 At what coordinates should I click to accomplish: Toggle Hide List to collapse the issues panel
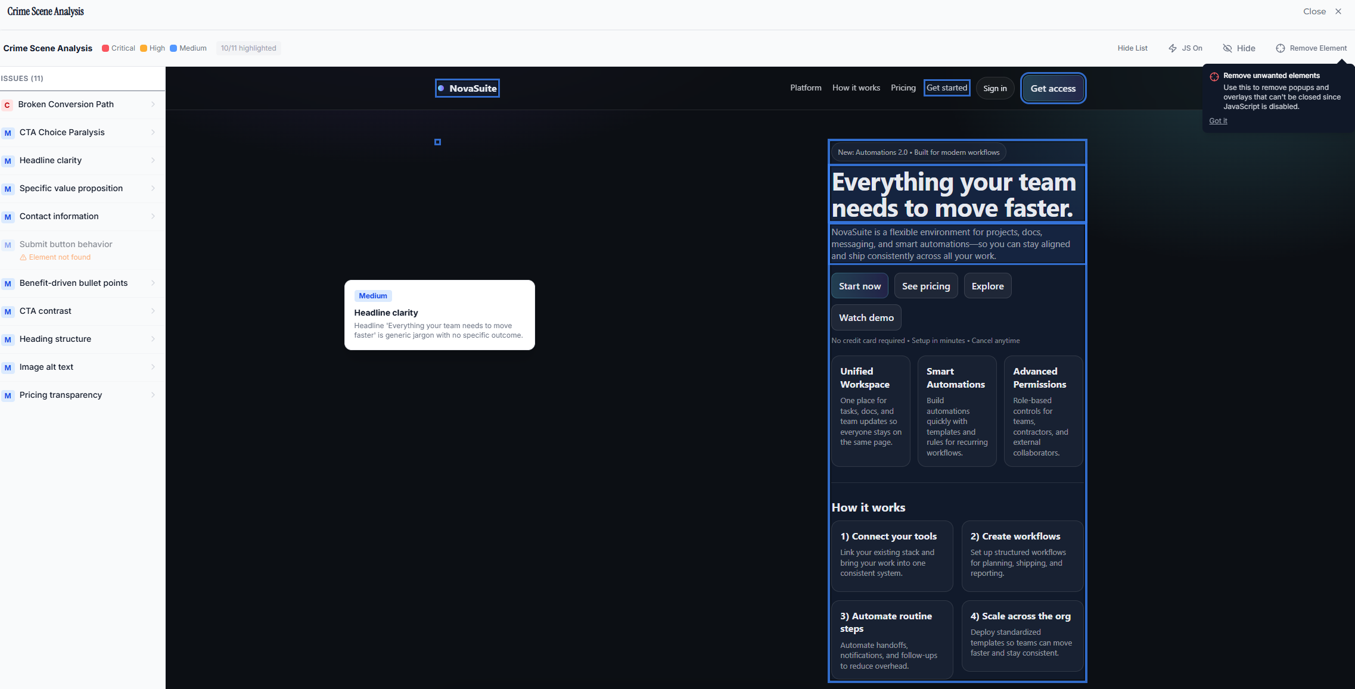pyautogui.click(x=1132, y=48)
